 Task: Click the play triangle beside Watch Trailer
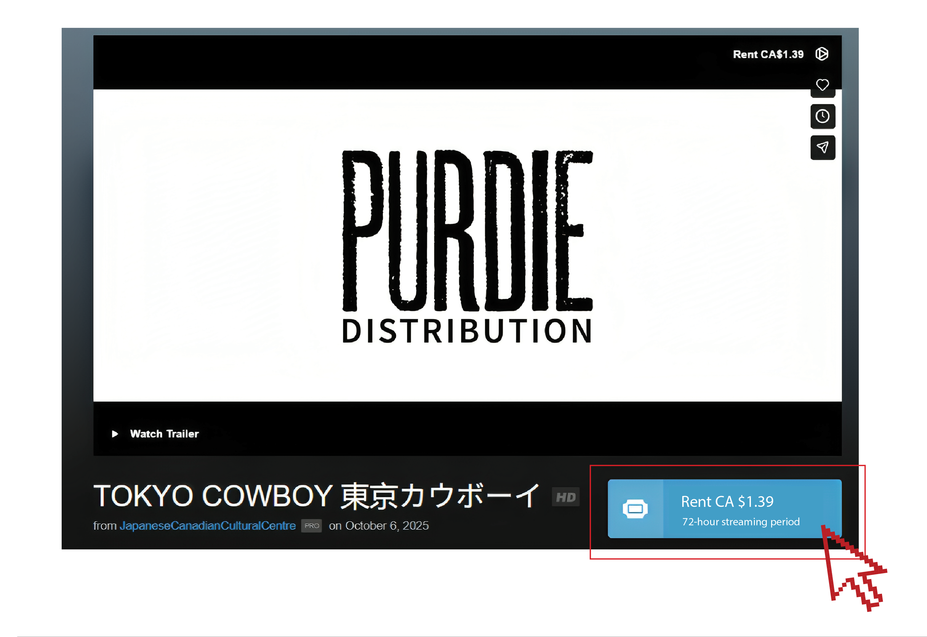click(x=115, y=434)
